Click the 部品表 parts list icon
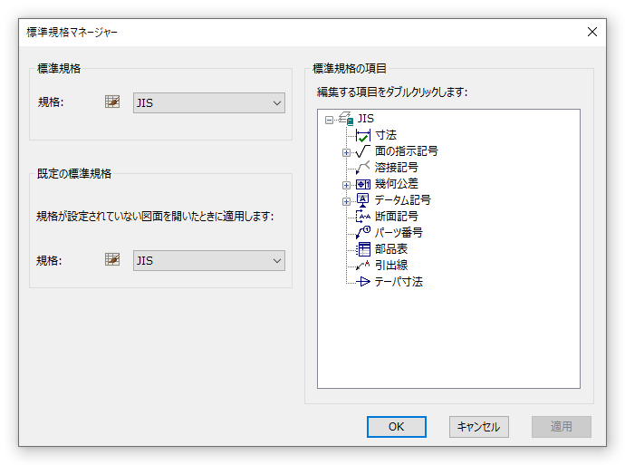This screenshot has height=465, width=625. pos(362,249)
